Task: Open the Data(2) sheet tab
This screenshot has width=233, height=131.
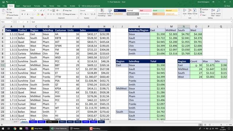Action: 33,122
